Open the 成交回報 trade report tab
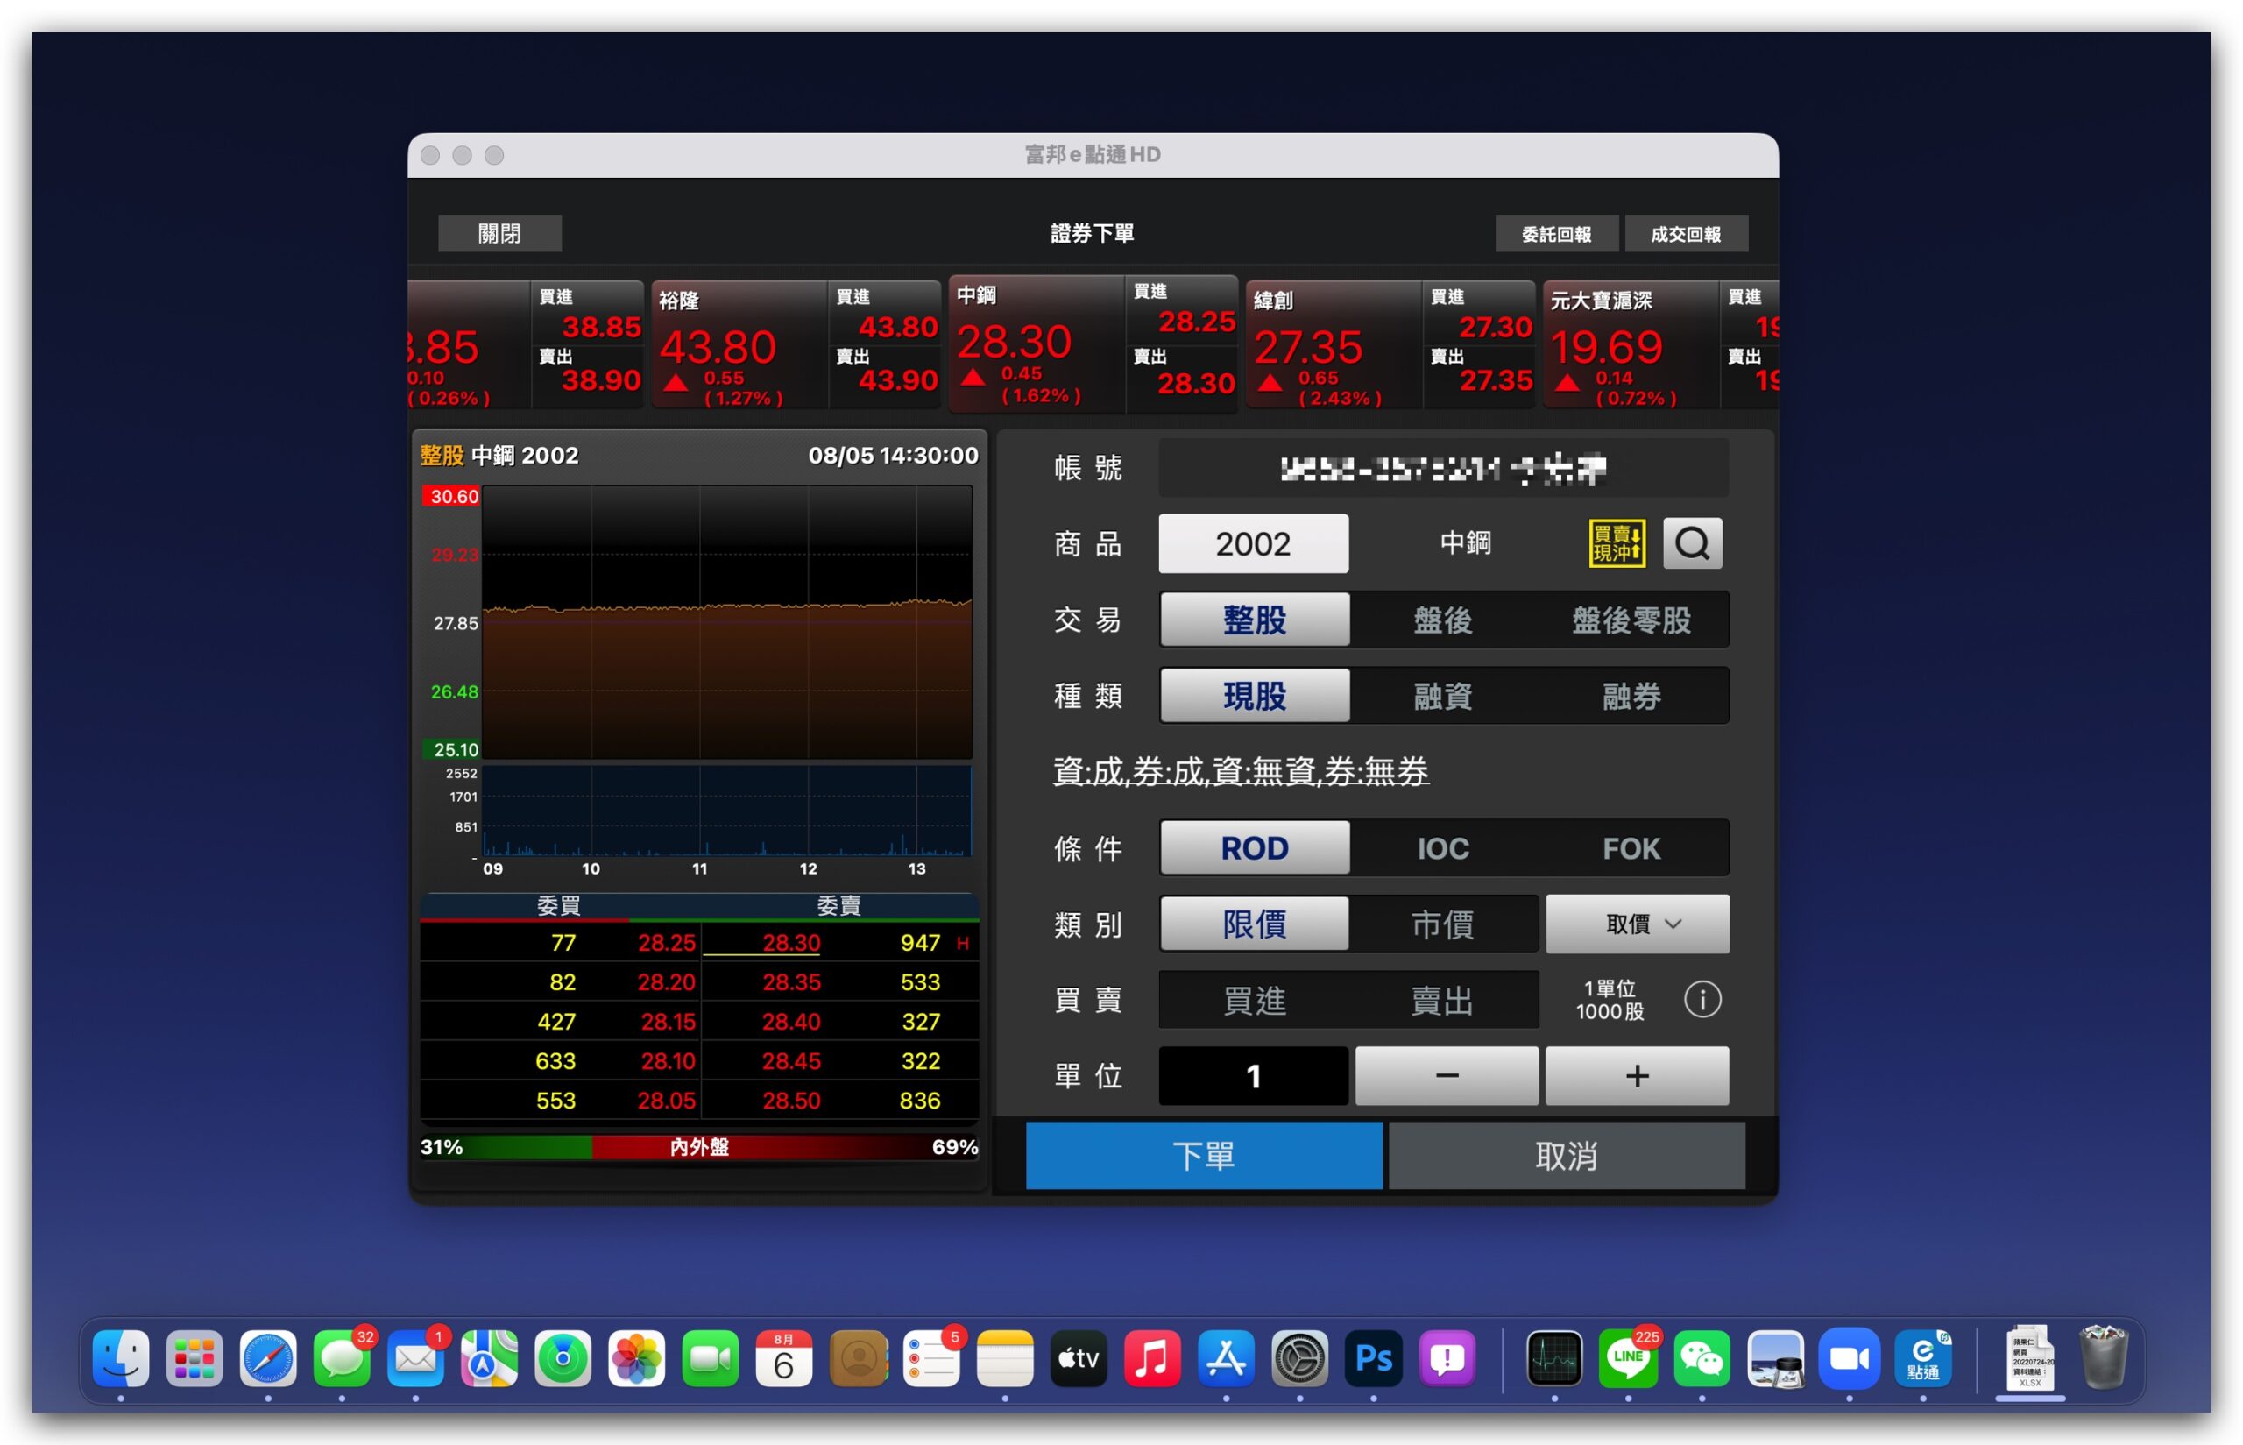The width and height of the screenshot is (2243, 1445). (x=1686, y=234)
